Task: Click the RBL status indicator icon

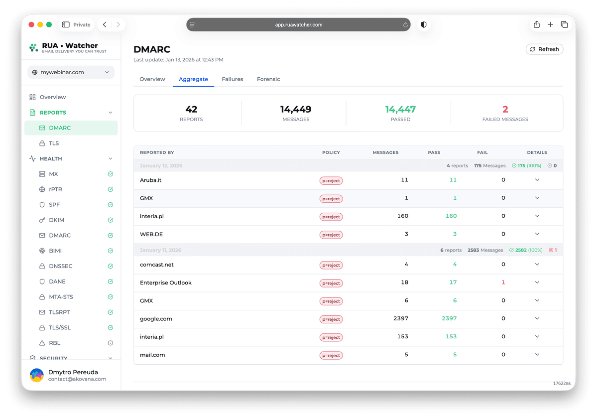Action: pyautogui.click(x=110, y=343)
